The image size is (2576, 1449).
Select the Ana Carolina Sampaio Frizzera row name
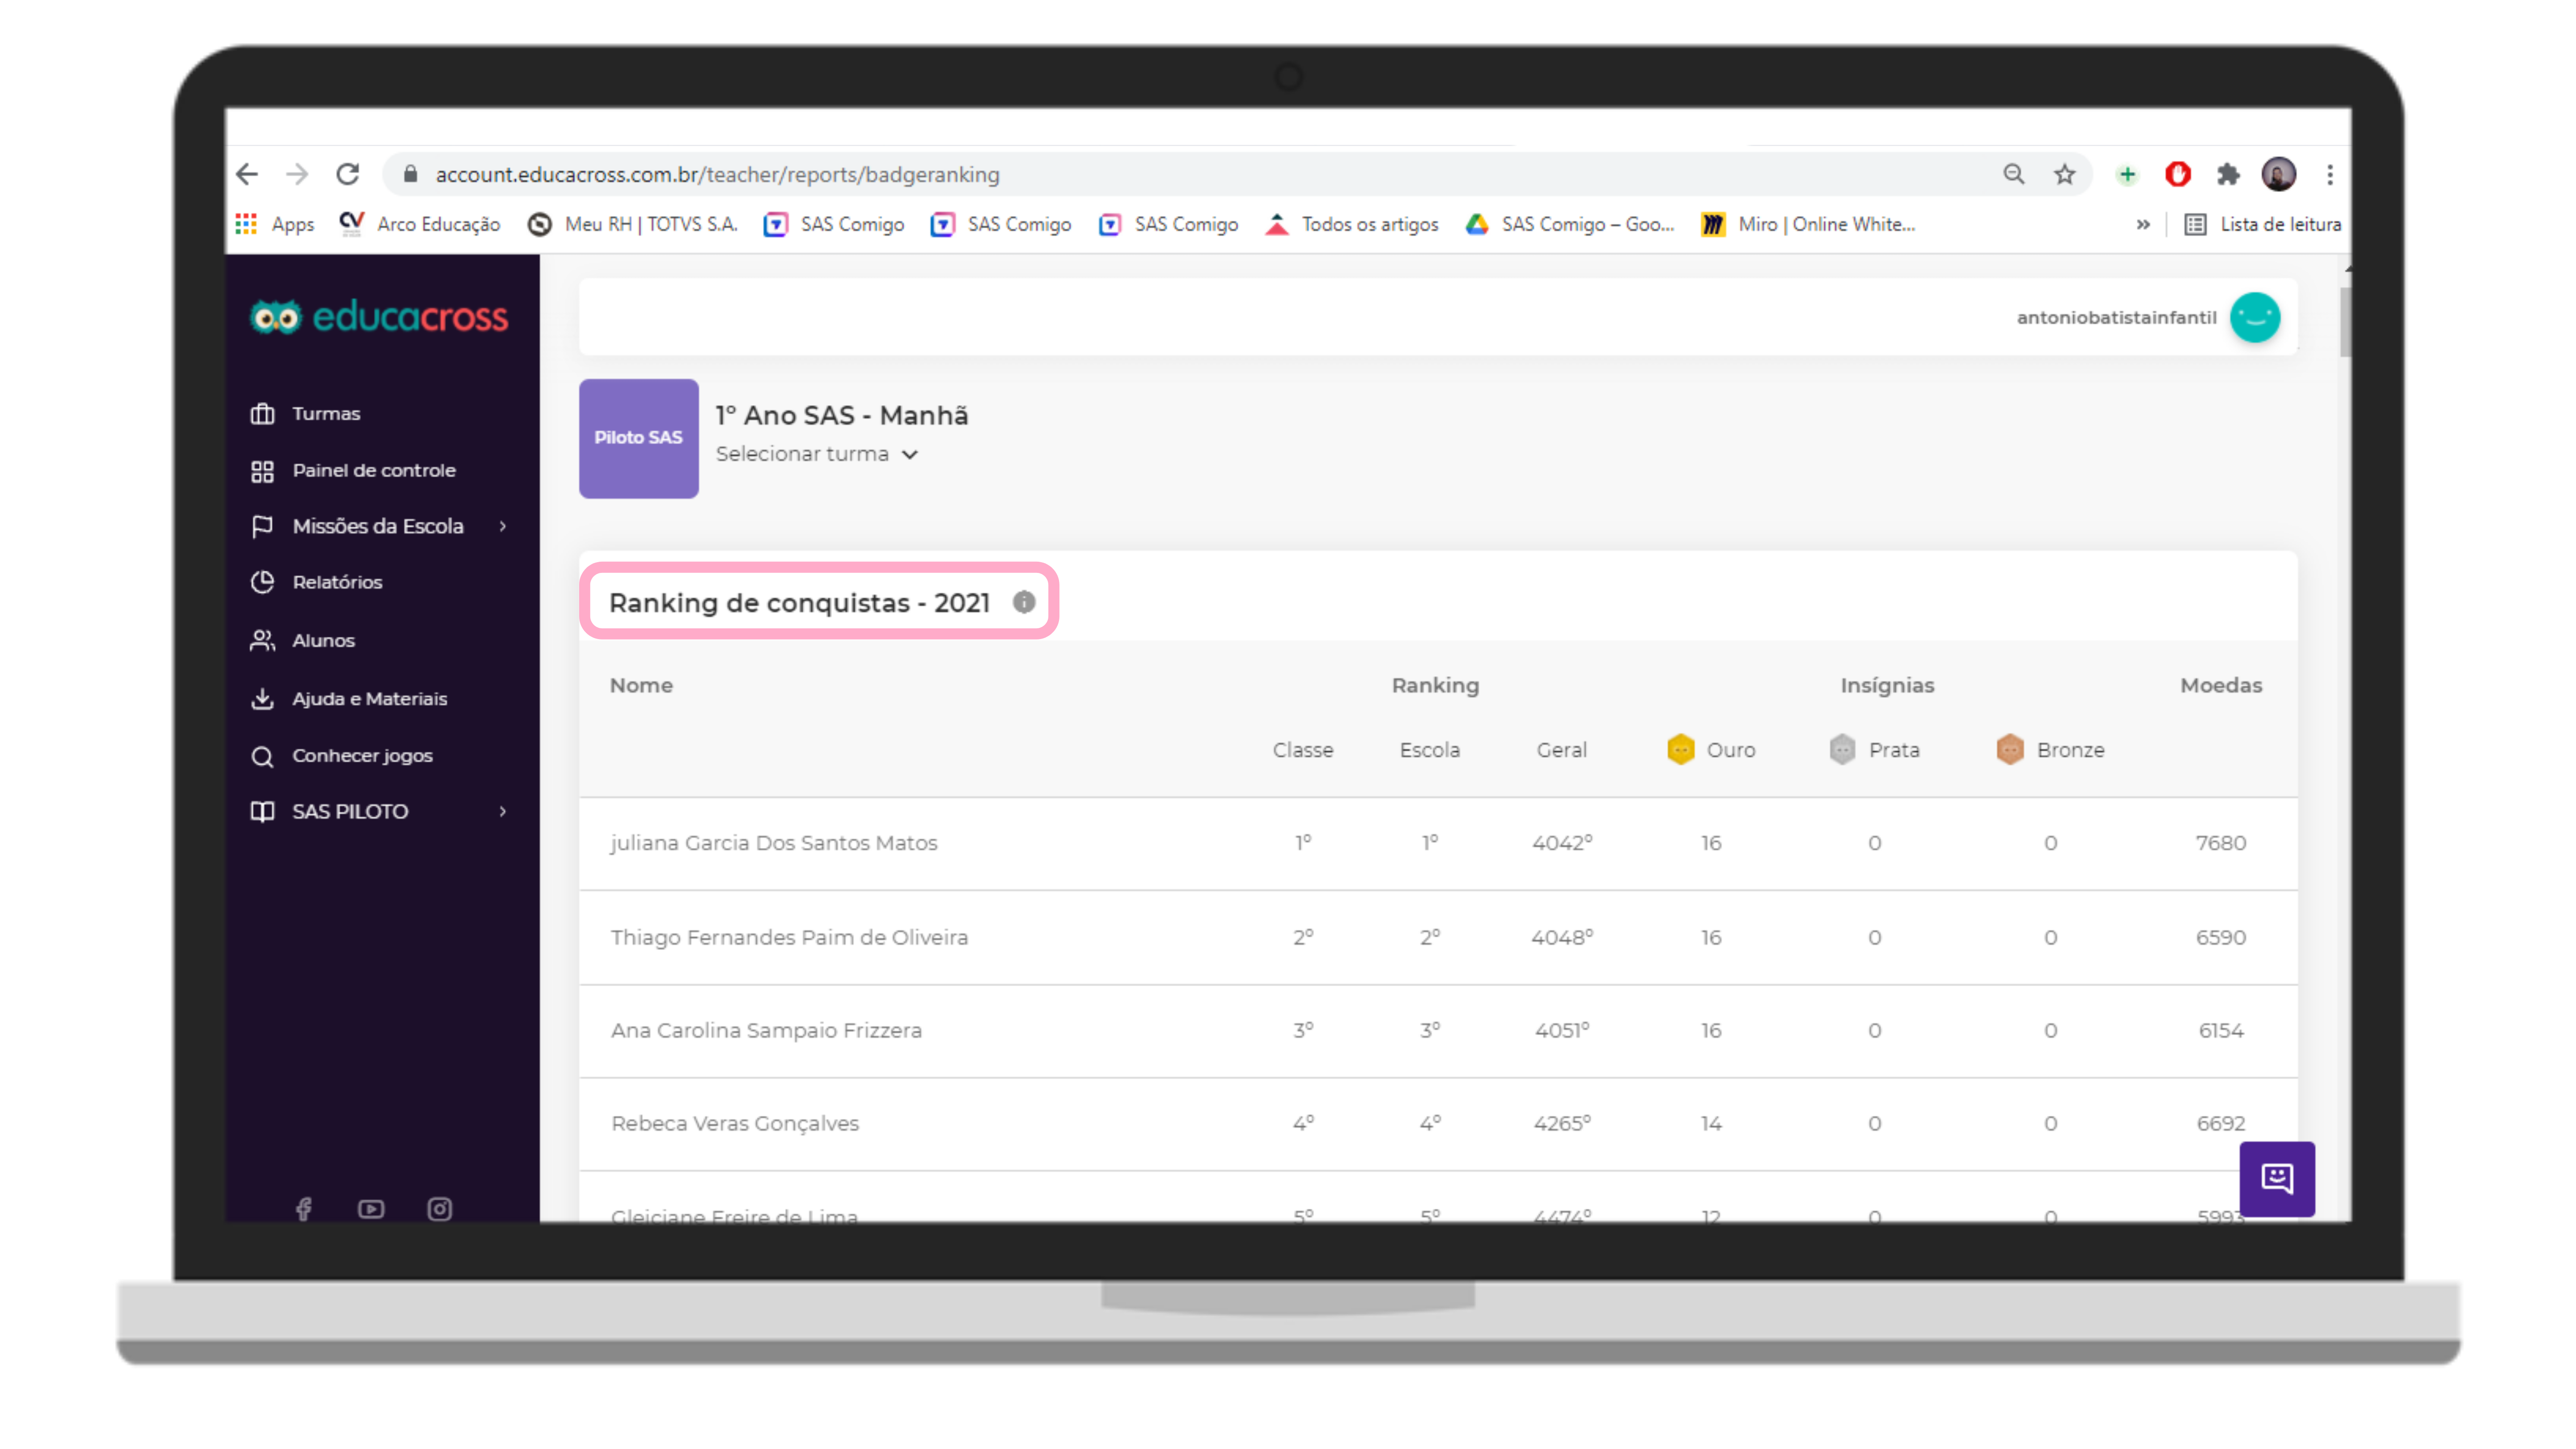point(766,1030)
